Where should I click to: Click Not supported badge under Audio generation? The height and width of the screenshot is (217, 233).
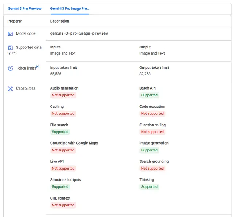63,95
